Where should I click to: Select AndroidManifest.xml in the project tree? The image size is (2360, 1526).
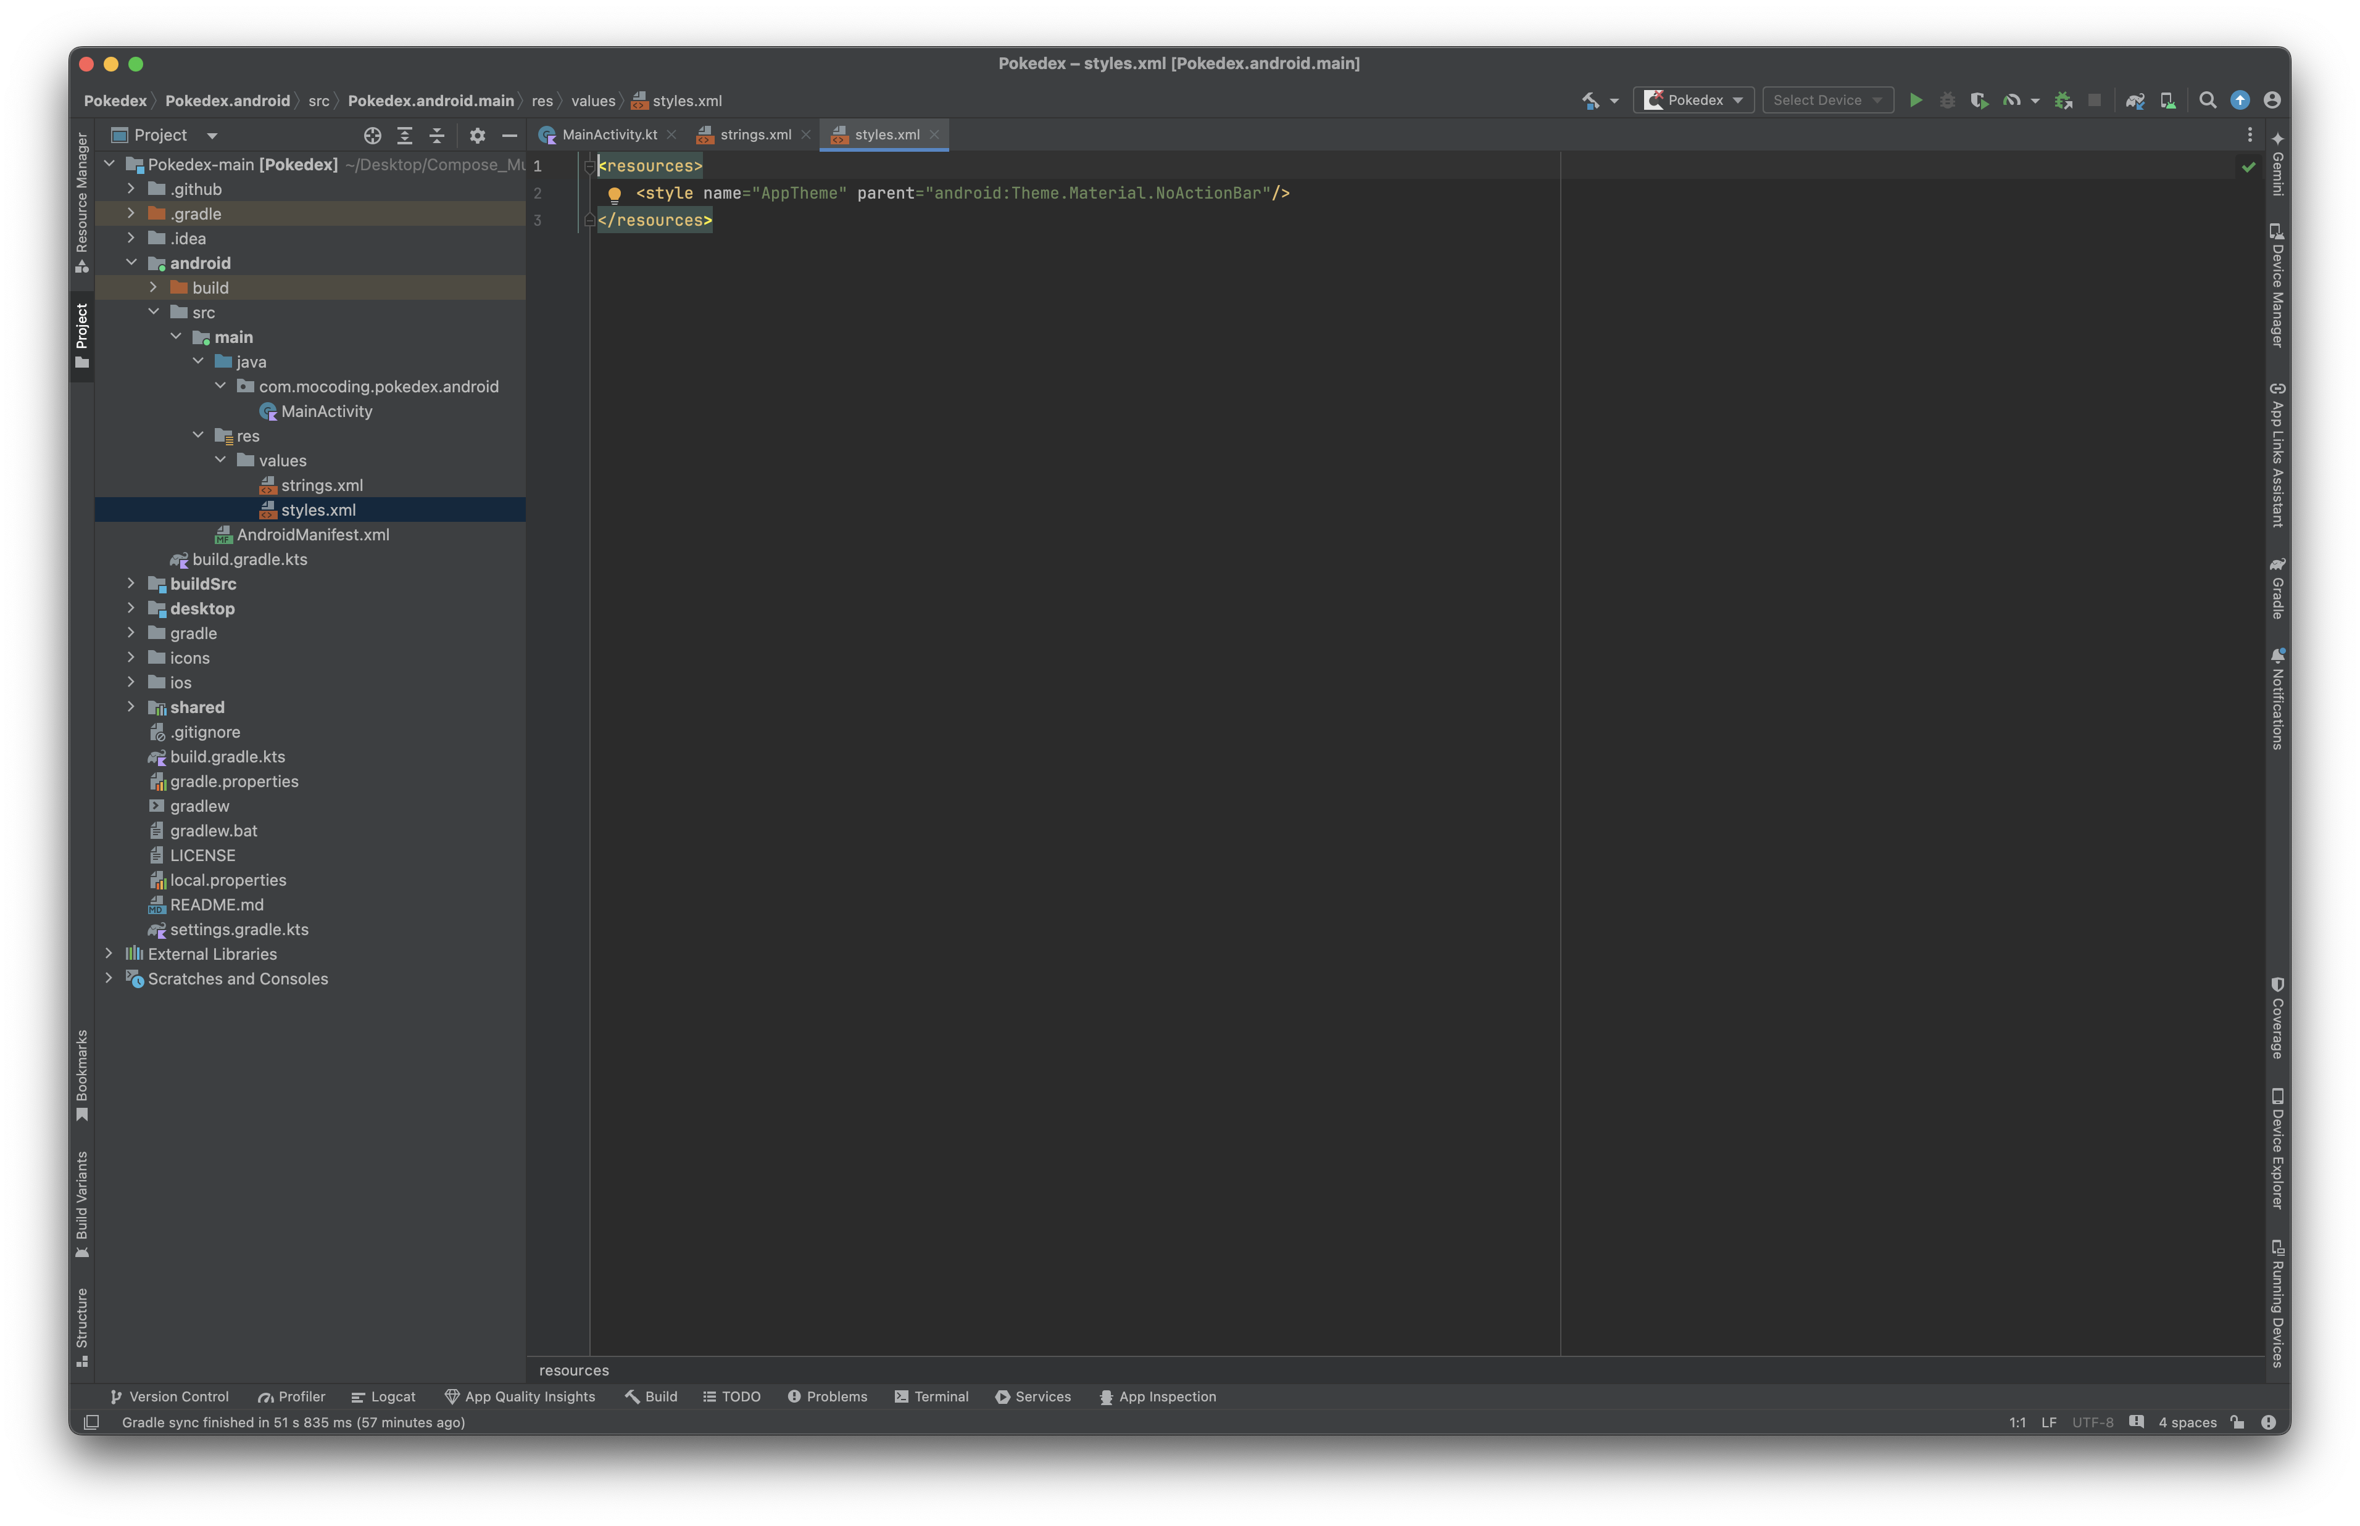tap(312, 534)
